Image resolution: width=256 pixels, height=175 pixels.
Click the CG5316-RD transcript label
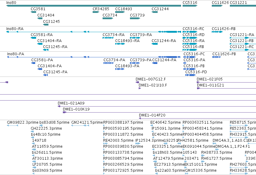tap(193, 35)
